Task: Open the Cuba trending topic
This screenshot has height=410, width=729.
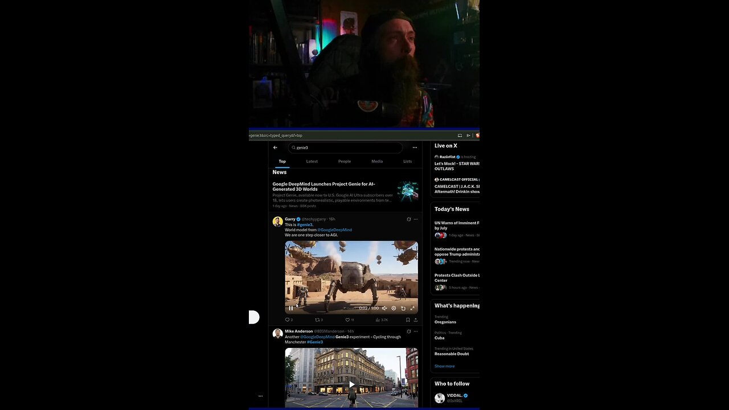Action: [x=439, y=338]
